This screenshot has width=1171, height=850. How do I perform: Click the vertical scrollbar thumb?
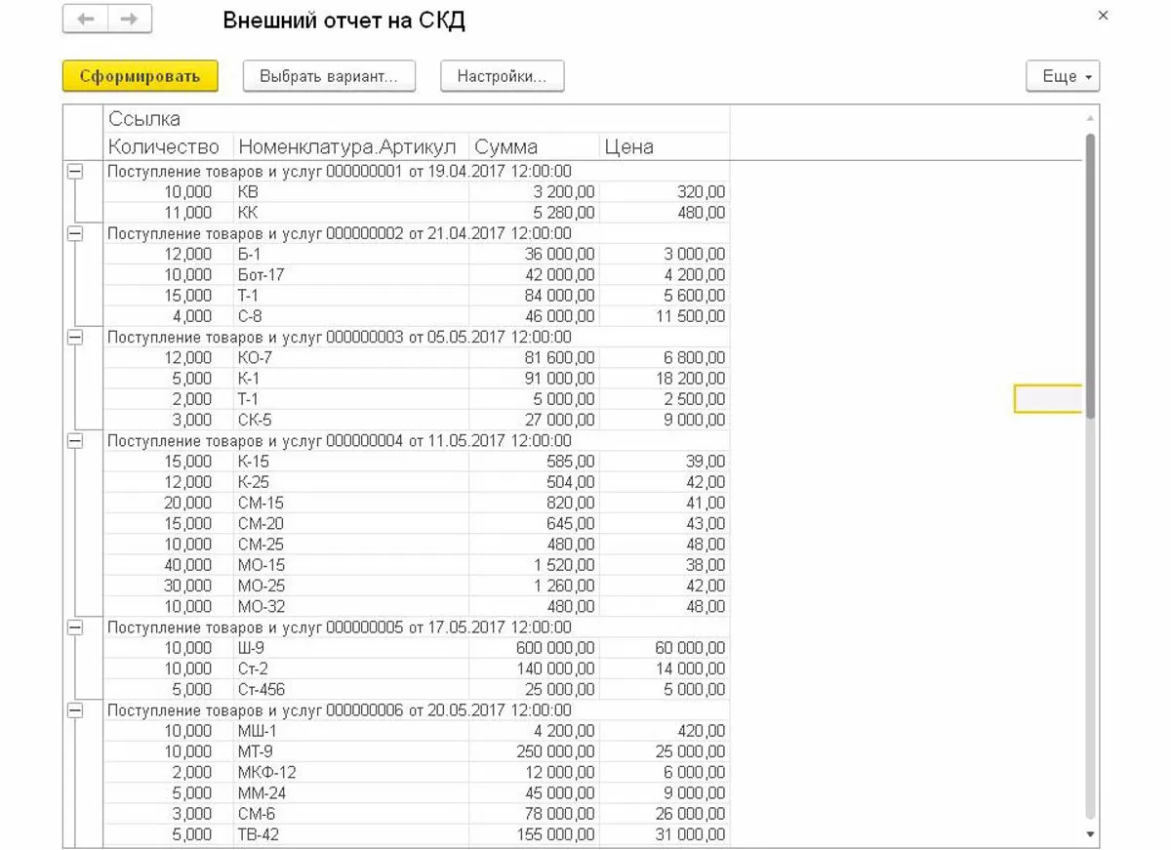click(x=1091, y=278)
